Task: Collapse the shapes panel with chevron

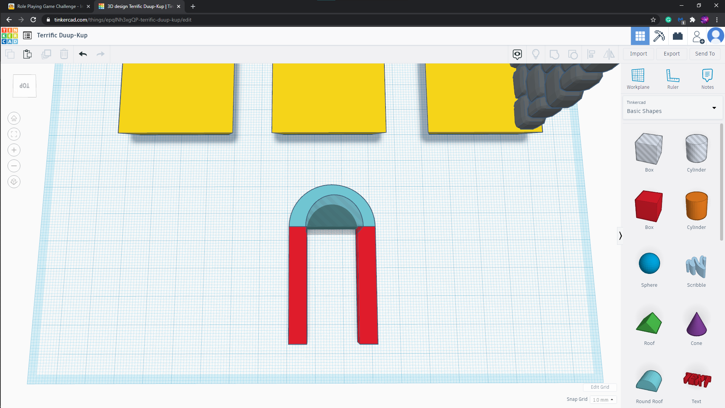Action: tap(620, 236)
